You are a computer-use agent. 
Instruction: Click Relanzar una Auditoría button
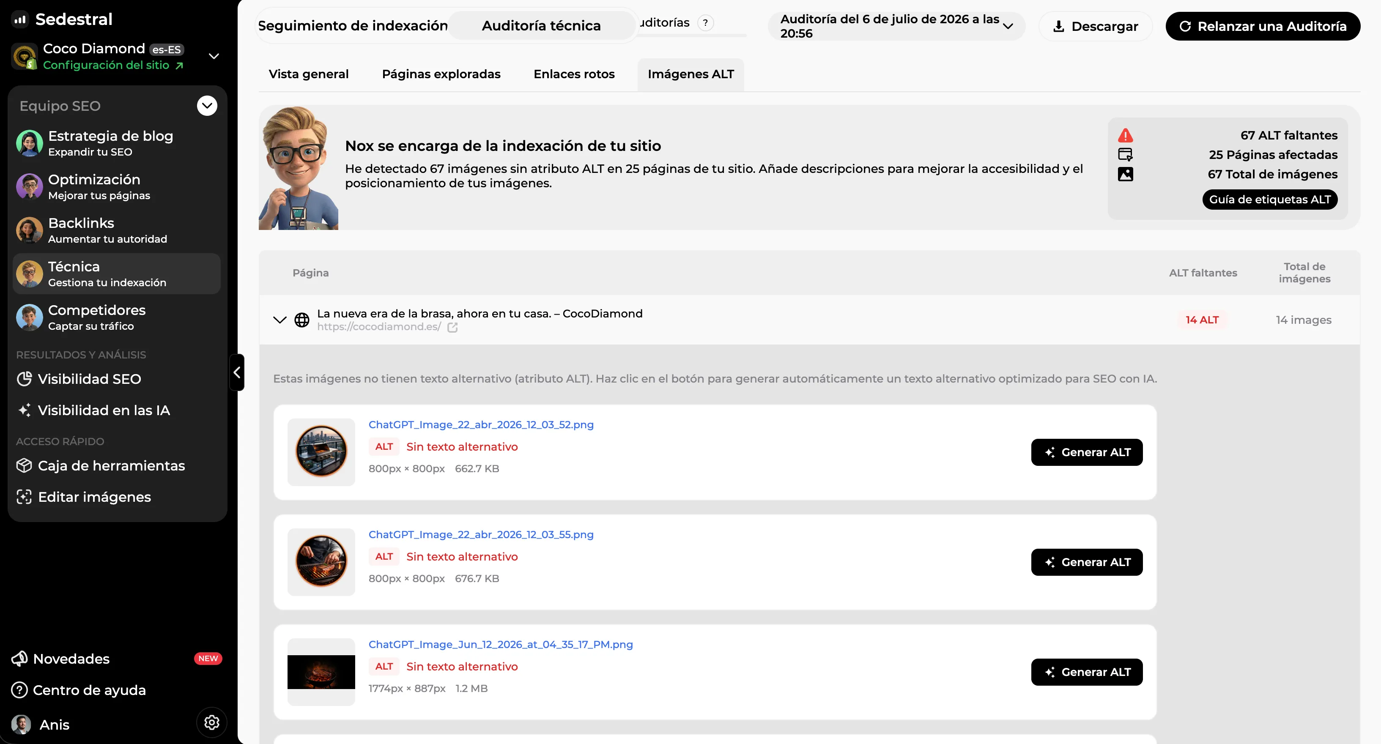pyautogui.click(x=1263, y=26)
